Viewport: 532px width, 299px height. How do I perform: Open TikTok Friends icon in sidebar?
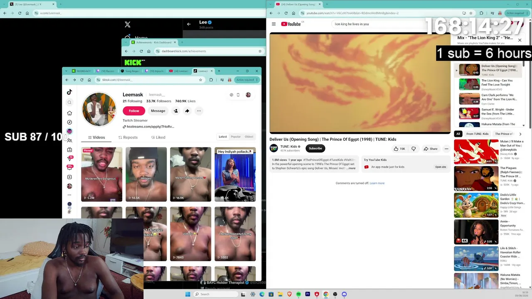tap(69, 140)
